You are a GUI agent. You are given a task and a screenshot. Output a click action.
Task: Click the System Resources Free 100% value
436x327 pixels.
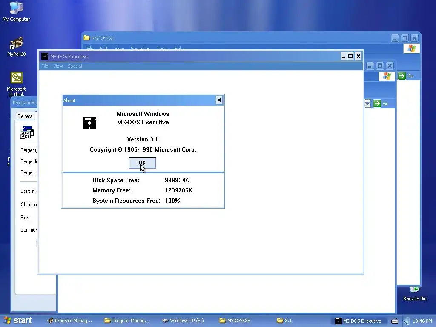[x=172, y=201]
